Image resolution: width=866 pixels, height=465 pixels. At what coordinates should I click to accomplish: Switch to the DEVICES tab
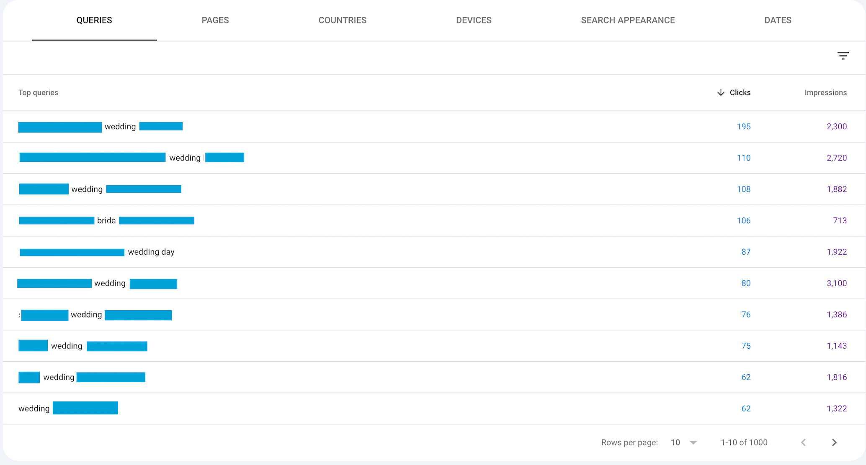click(x=474, y=20)
